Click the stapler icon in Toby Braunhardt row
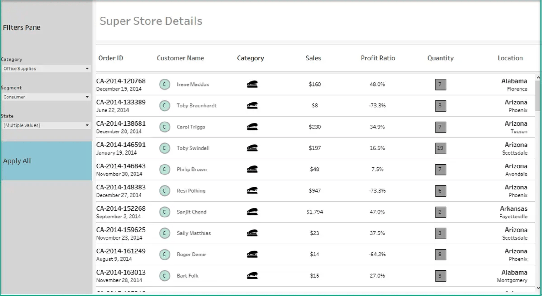Screen dimensions: 542x296 (252, 105)
